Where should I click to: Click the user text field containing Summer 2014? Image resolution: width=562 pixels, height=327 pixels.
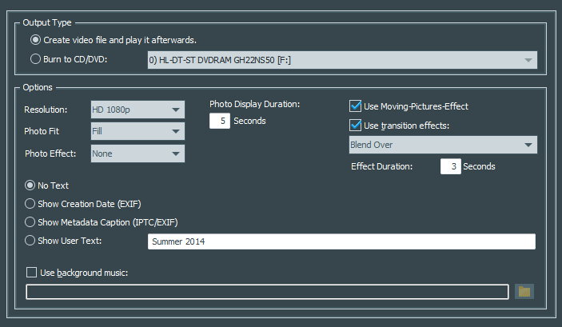pos(341,241)
